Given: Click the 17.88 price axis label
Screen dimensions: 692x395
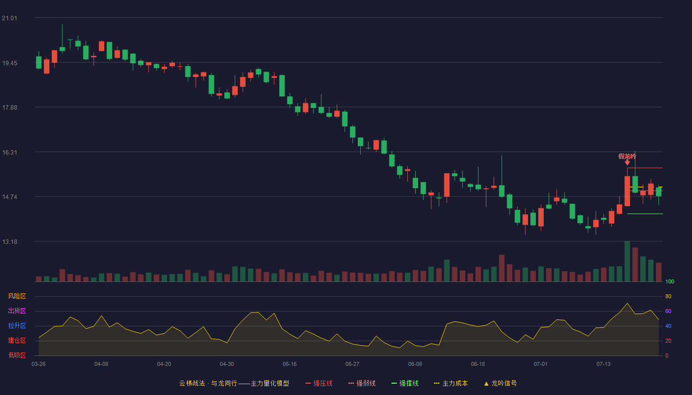Looking at the screenshot, I should pyautogui.click(x=9, y=108).
